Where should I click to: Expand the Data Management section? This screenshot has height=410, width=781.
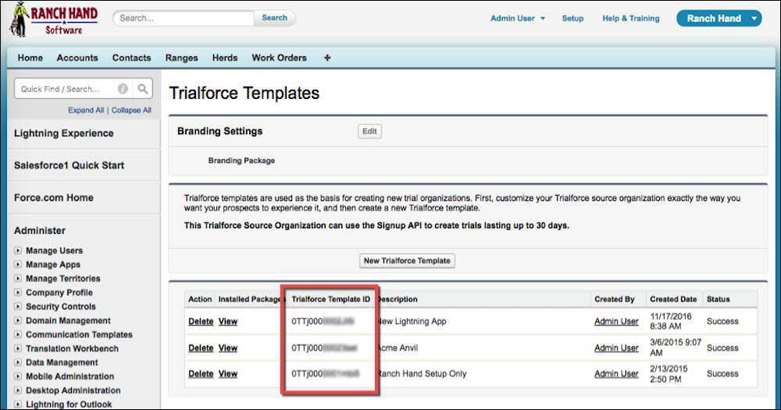pos(18,362)
